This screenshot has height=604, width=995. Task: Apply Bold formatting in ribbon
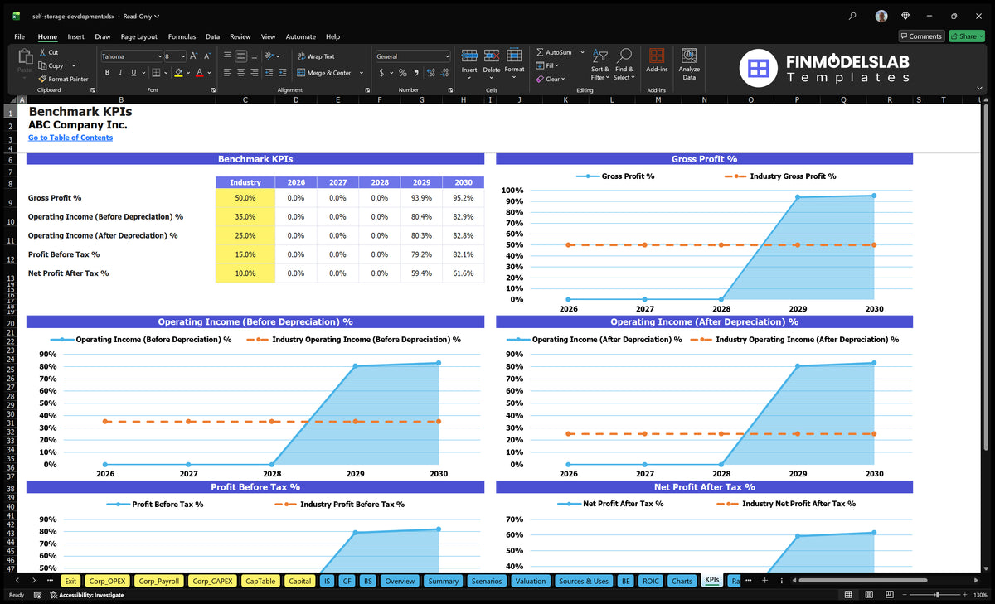click(x=107, y=73)
